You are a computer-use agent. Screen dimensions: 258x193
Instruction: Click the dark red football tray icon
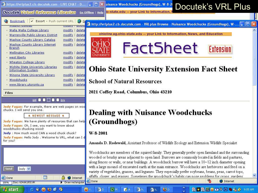230,189
